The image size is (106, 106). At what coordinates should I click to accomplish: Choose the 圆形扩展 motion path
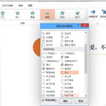point(67,41)
